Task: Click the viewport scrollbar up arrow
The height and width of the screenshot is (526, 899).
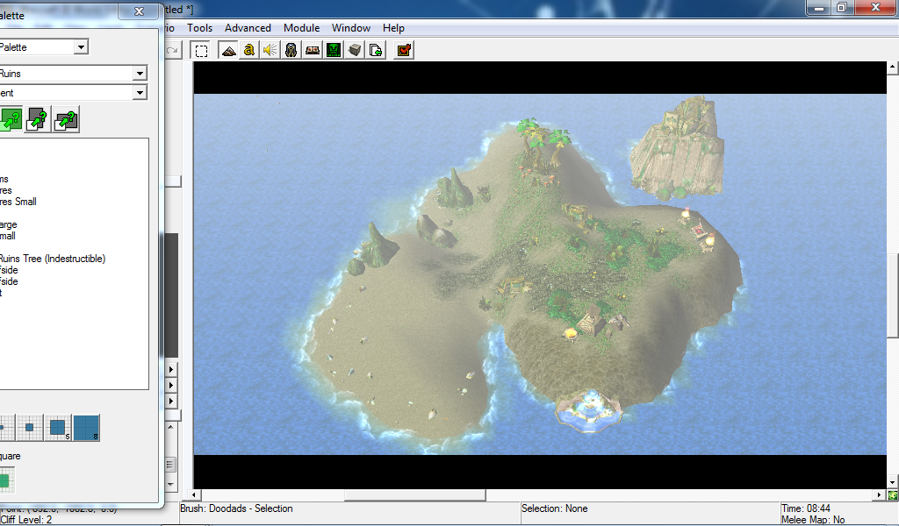Action: [x=893, y=68]
